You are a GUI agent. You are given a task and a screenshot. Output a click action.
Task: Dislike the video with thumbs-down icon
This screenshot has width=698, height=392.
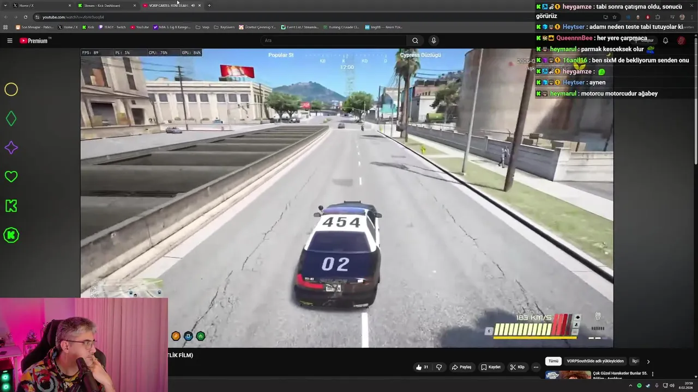pos(439,367)
